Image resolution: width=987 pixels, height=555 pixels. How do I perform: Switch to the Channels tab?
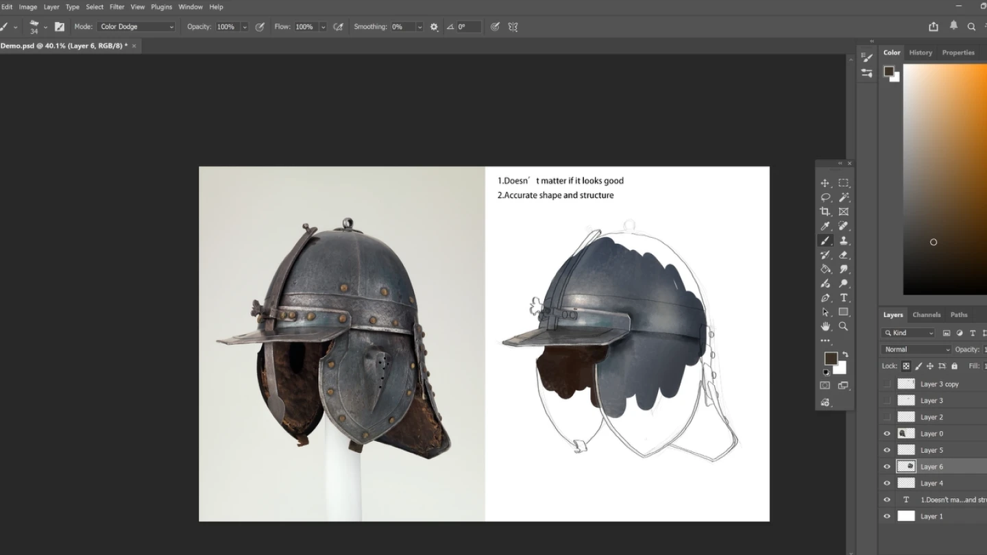[x=927, y=314]
